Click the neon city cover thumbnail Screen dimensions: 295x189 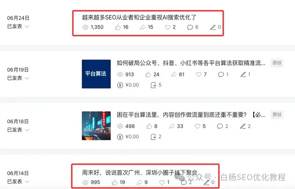(x=96, y=126)
